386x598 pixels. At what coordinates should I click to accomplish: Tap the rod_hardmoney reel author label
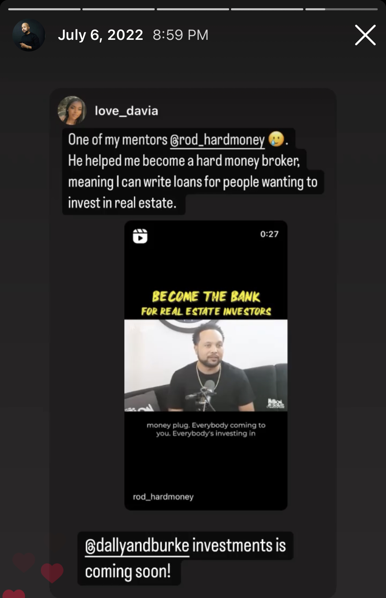(163, 497)
